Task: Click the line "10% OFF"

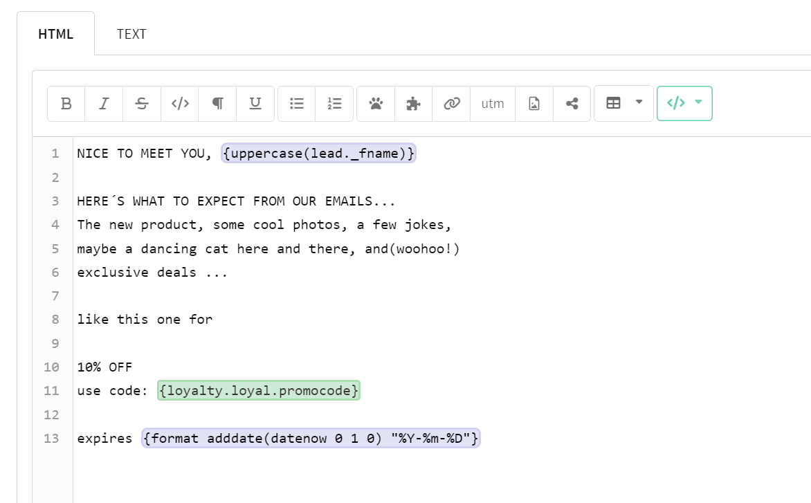Action: point(105,367)
